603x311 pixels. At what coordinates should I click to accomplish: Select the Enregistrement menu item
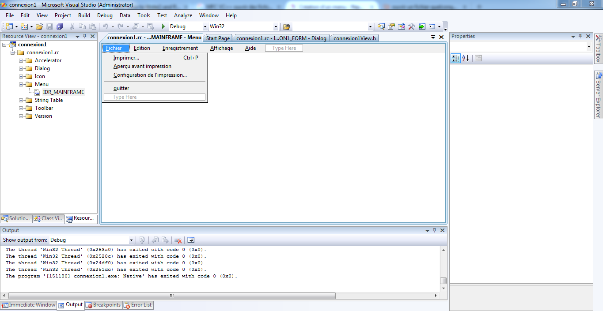tap(180, 48)
